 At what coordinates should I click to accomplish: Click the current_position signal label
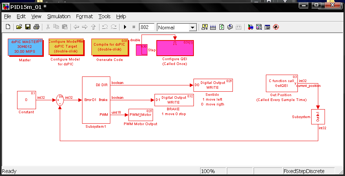point(309,86)
